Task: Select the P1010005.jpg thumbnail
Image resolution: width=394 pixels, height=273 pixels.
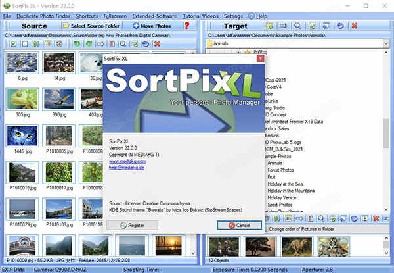Action: pos(59,136)
